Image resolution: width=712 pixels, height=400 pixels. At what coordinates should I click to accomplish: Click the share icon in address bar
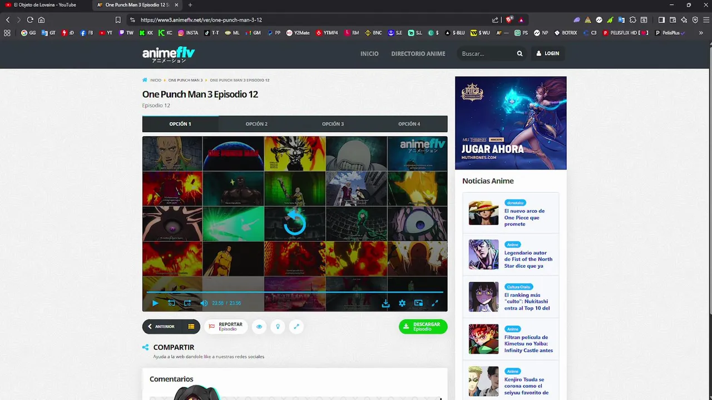tap(496, 20)
